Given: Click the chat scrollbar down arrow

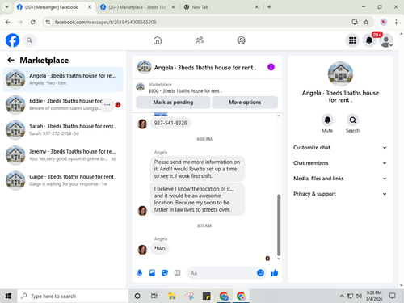Looking at the screenshot, I should coord(279,259).
